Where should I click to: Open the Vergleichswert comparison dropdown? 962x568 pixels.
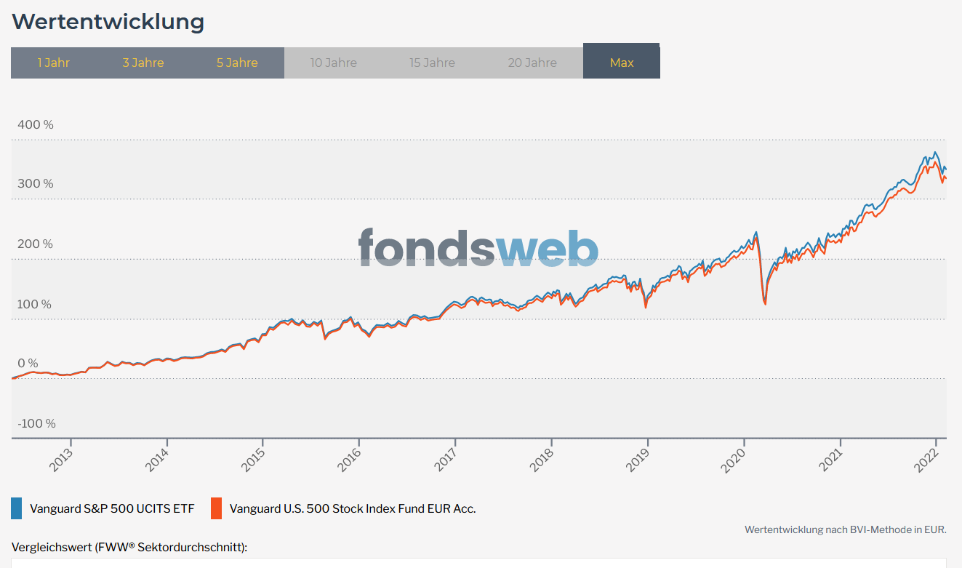(x=480, y=564)
